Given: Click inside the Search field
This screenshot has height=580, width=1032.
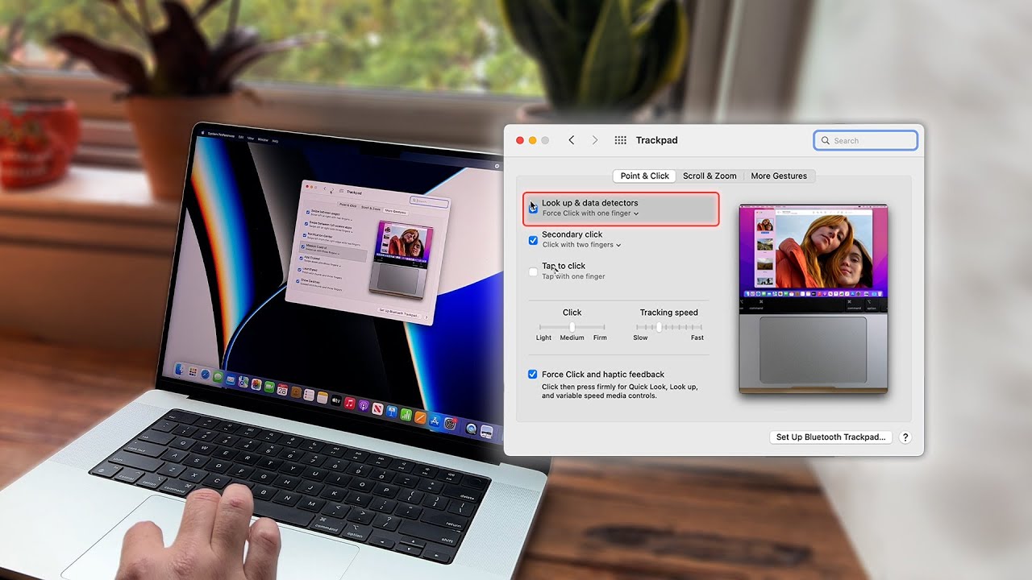Looking at the screenshot, I should (865, 140).
